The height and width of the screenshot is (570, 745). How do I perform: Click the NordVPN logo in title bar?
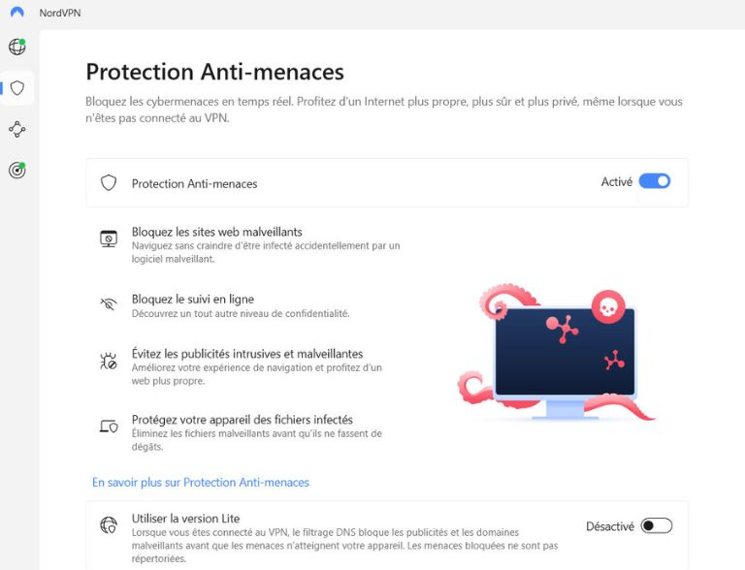(x=16, y=13)
